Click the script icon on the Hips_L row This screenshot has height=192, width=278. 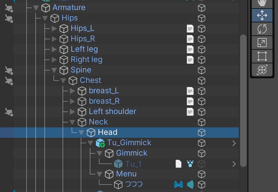point(190,29)
